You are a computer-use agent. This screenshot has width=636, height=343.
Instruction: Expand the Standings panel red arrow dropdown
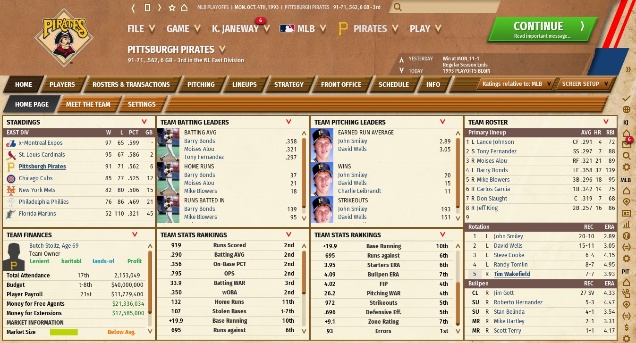pos(144,122)
